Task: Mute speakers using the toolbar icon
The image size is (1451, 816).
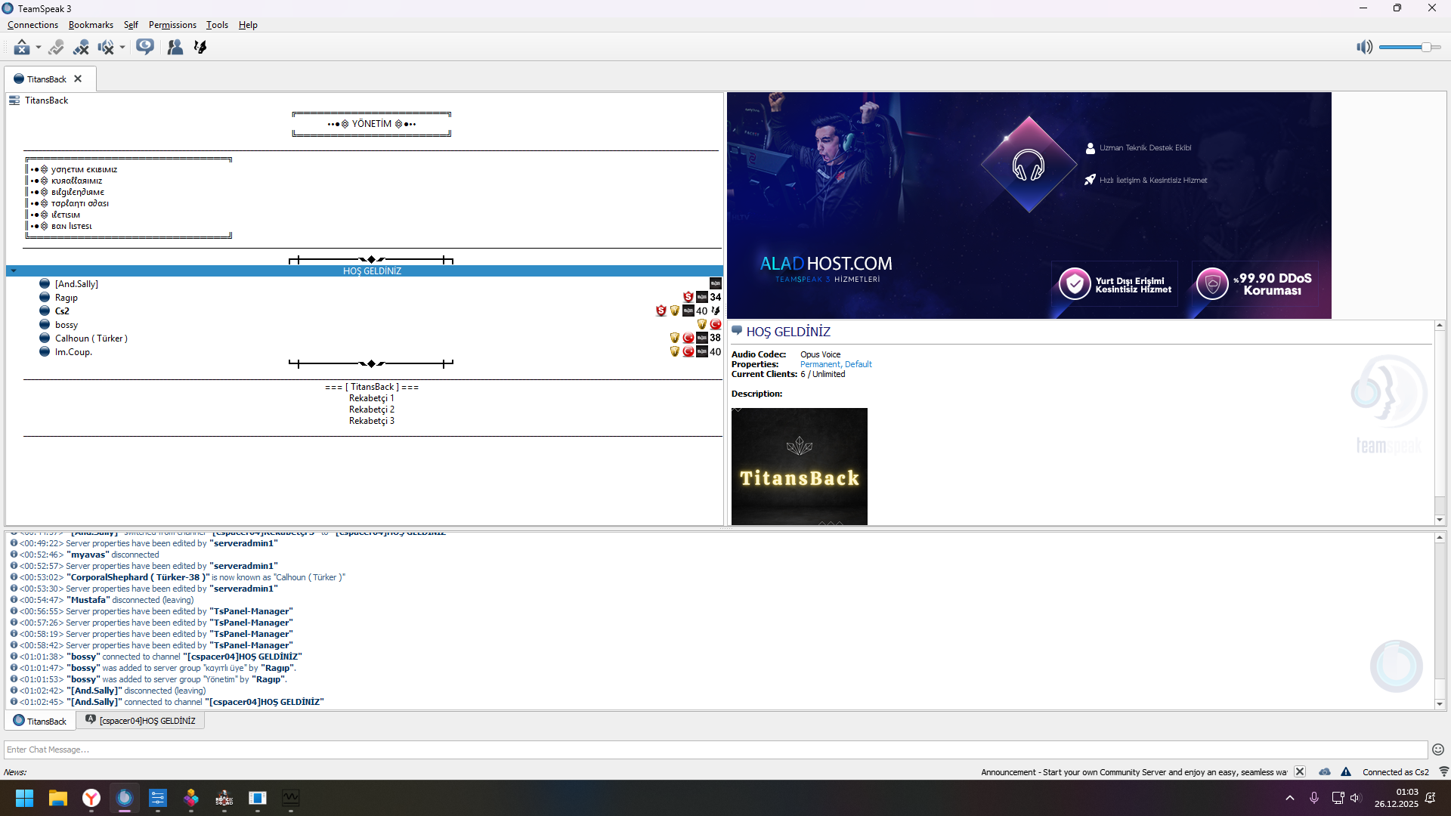Action: pyautogui.click(x=106, y=47)
